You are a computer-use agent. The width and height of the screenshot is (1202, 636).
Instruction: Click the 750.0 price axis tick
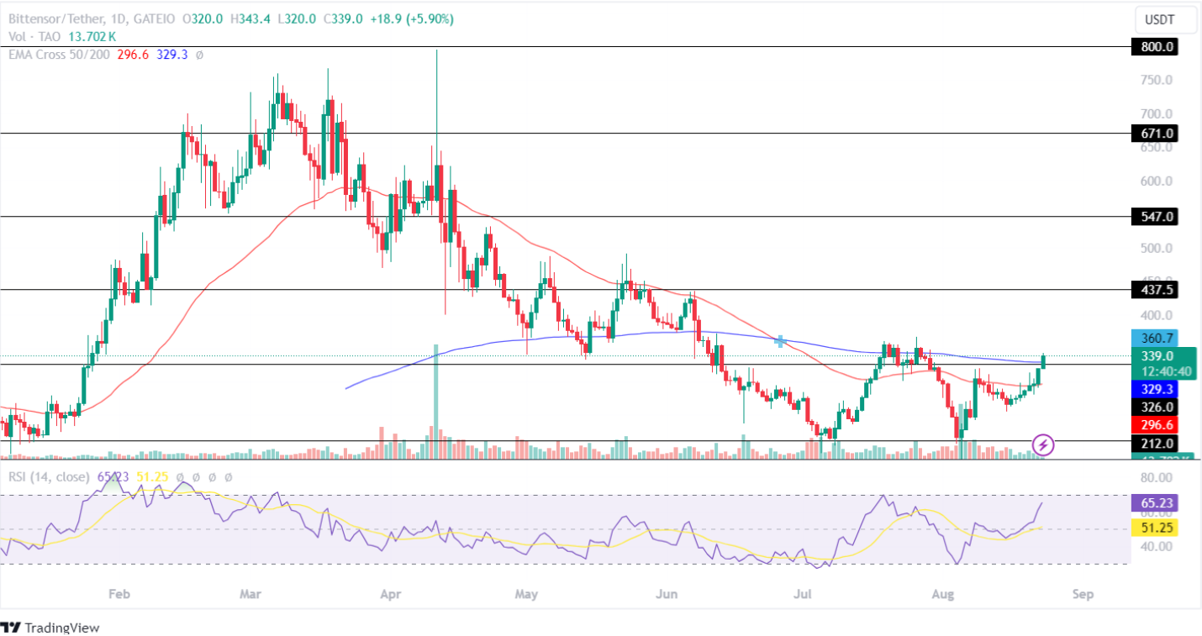tap(1156, 80)
